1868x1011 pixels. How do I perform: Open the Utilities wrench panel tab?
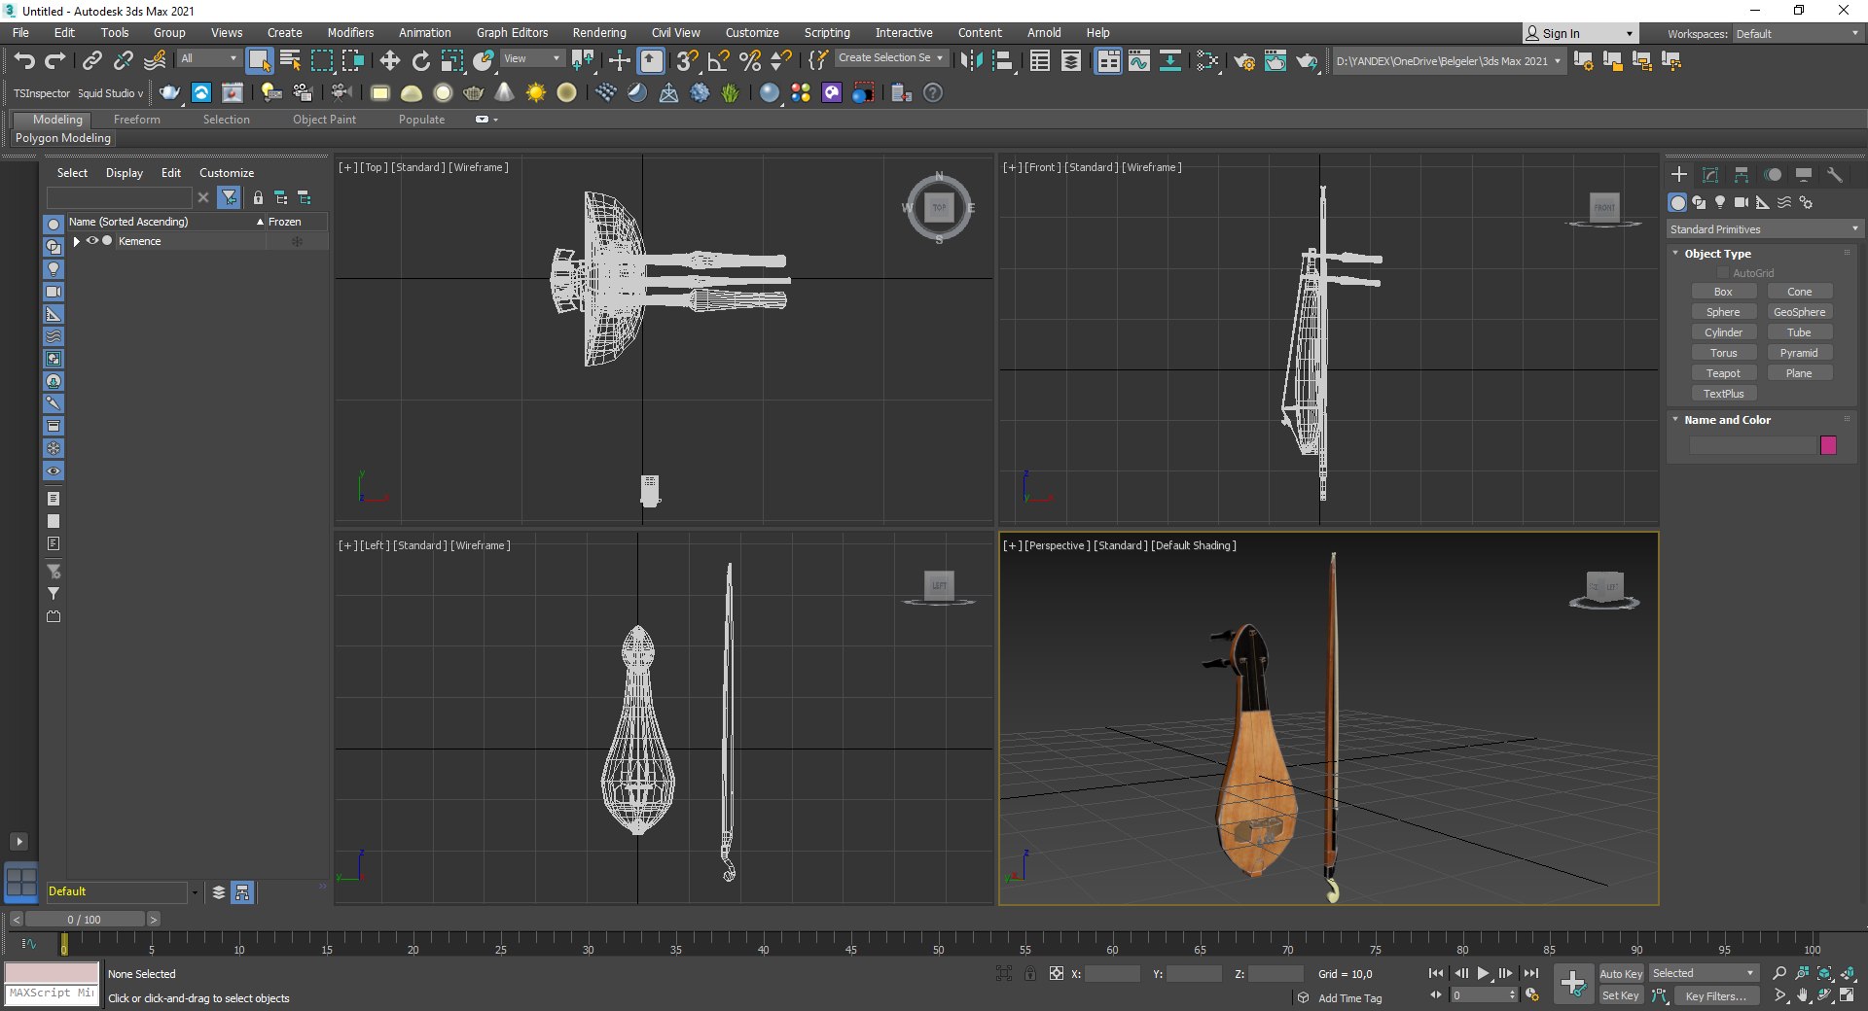click(x=1835, y=175)
